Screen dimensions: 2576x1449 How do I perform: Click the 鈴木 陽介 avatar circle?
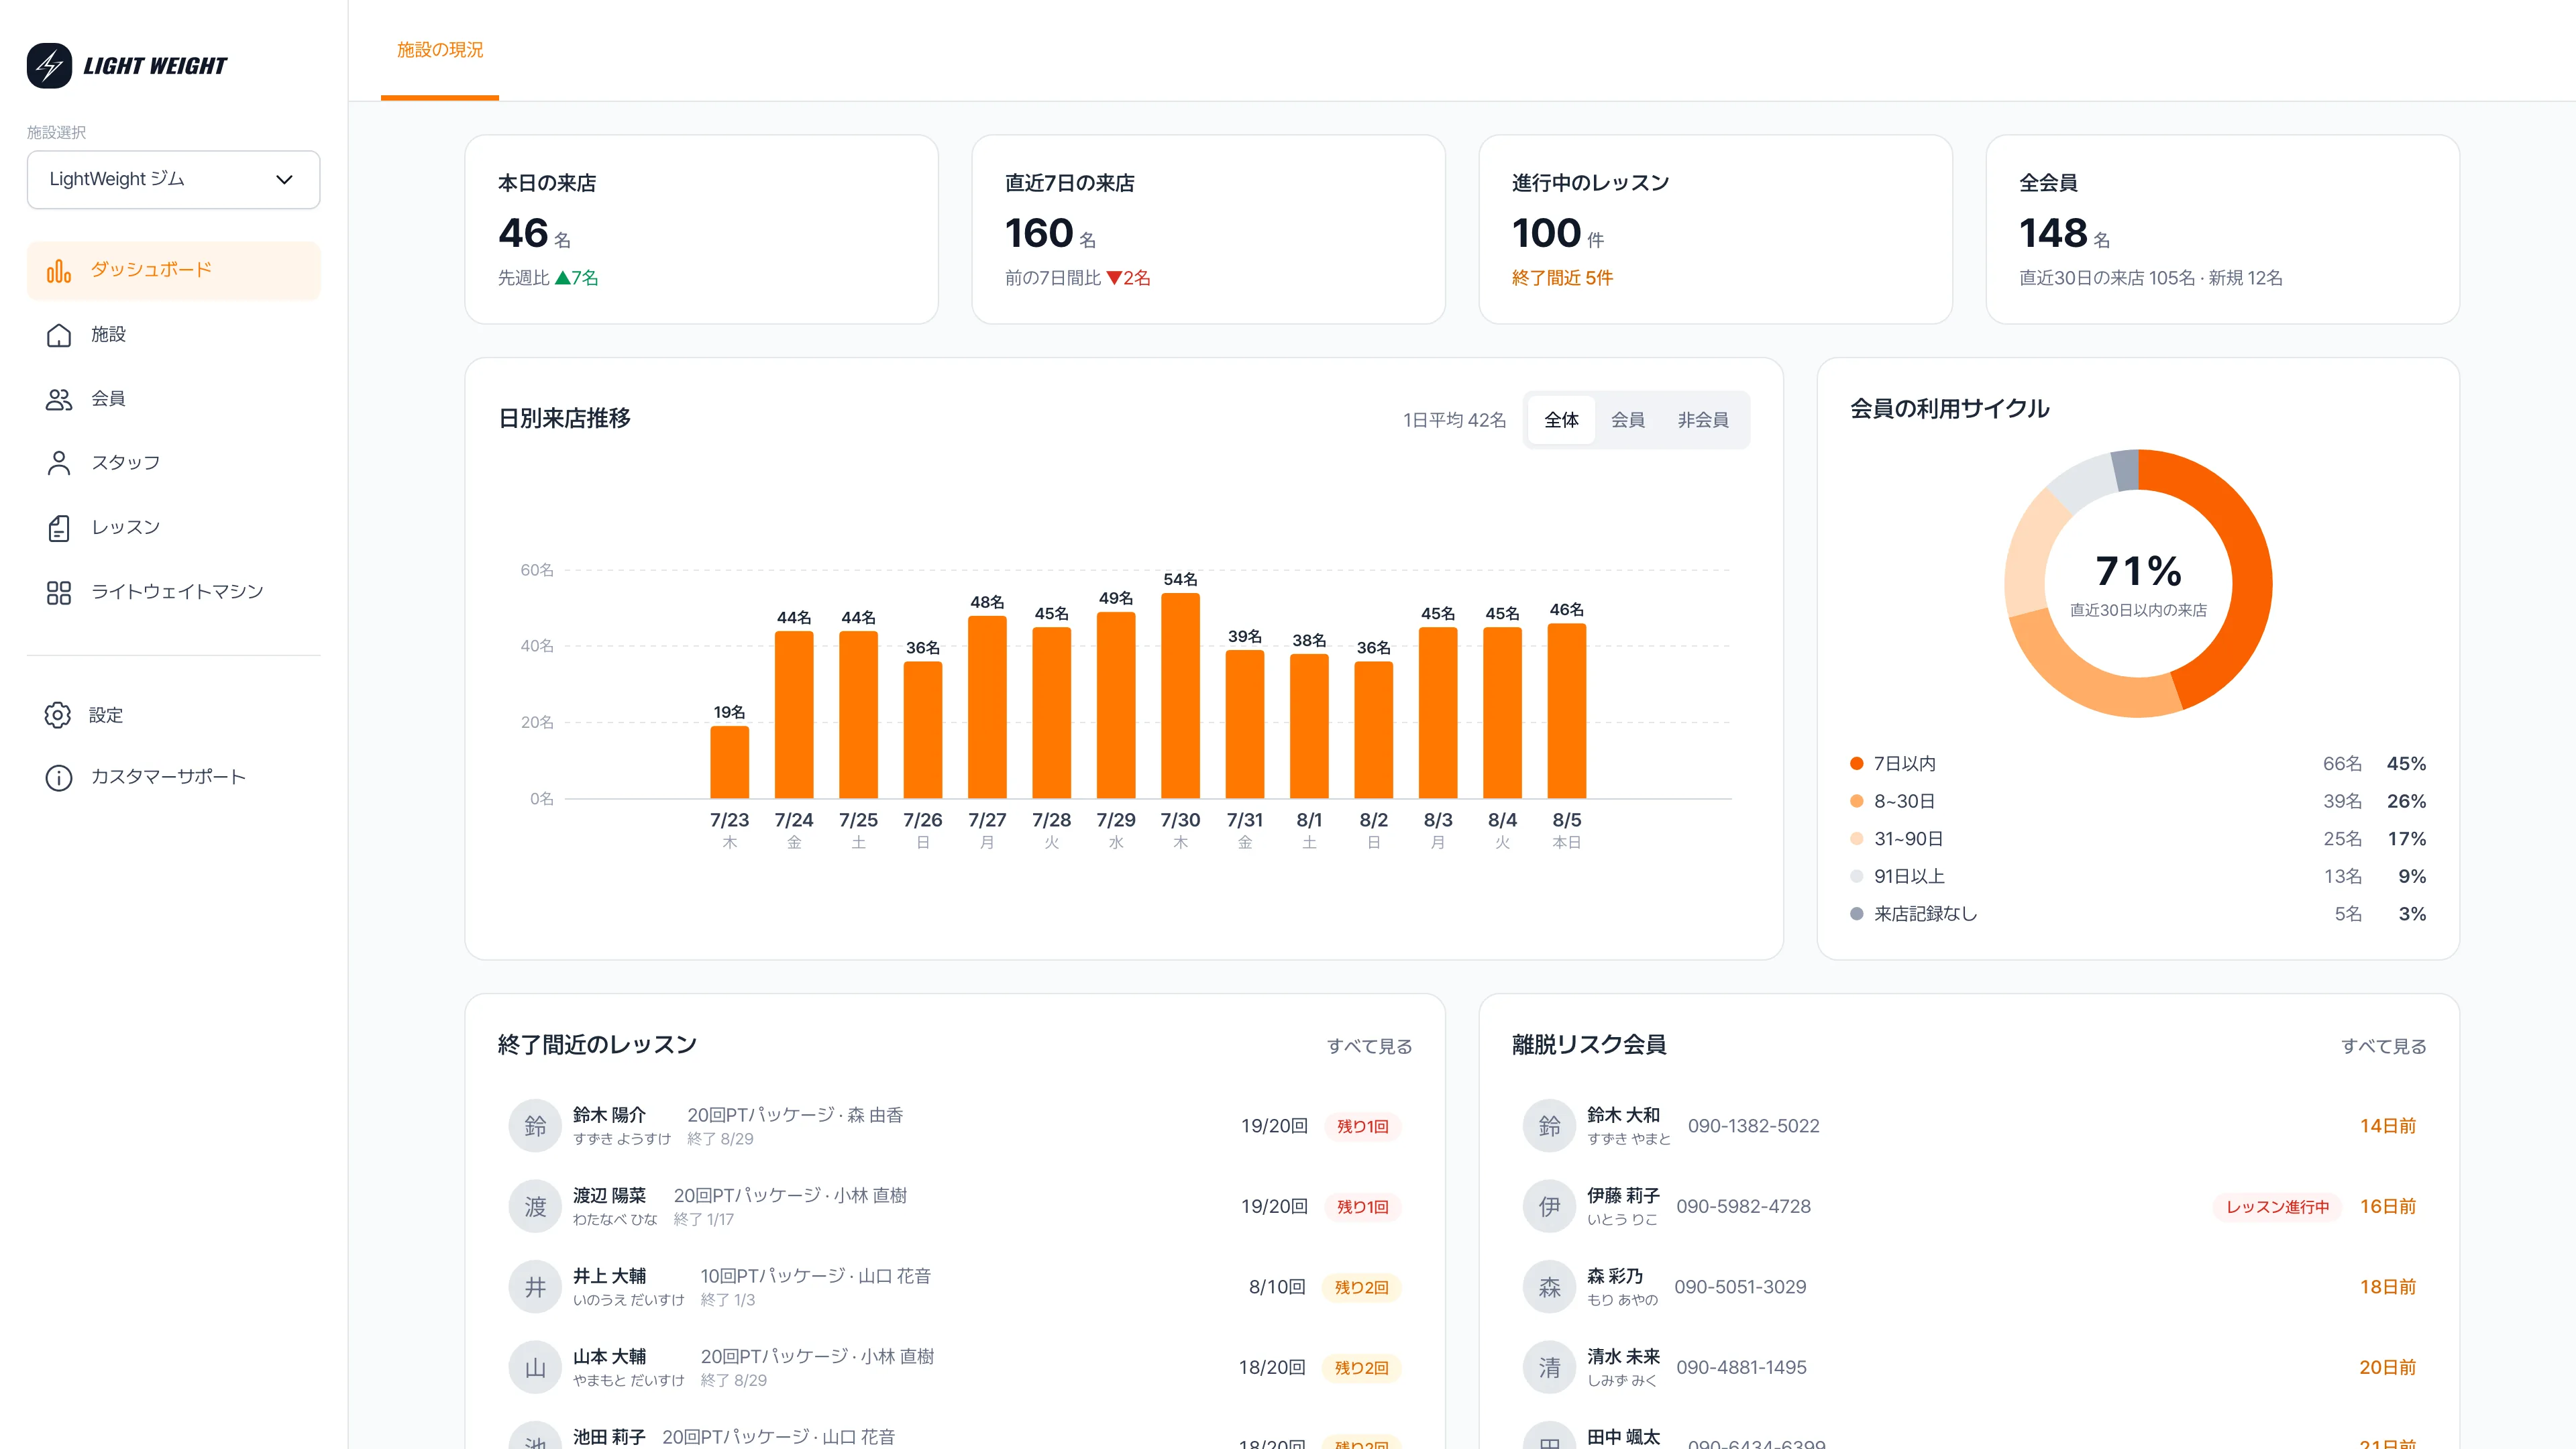pos(535,1126)
